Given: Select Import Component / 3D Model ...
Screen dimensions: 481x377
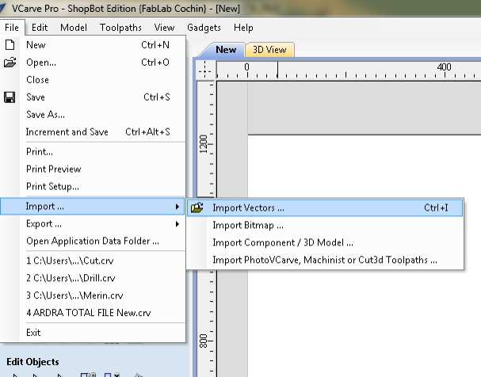Looking at the screenshot, I should (x=325, y=242).
